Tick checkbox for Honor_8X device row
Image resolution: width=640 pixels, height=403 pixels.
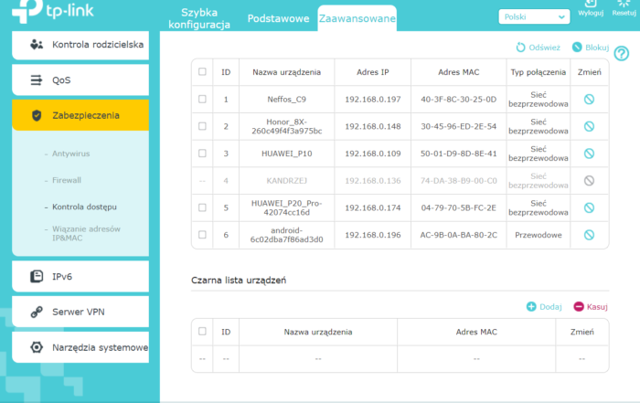[202, 126]
